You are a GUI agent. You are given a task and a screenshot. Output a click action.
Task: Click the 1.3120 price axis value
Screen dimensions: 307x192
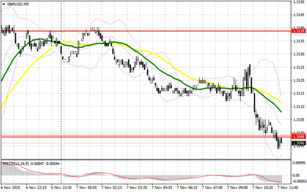[x=298, y=80]
